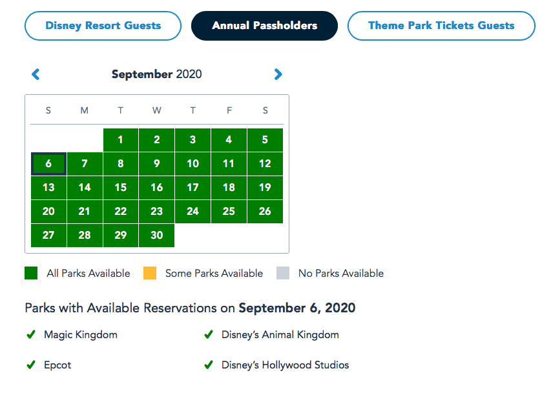Select September 27 on the calendar

(x=48, y=236)
